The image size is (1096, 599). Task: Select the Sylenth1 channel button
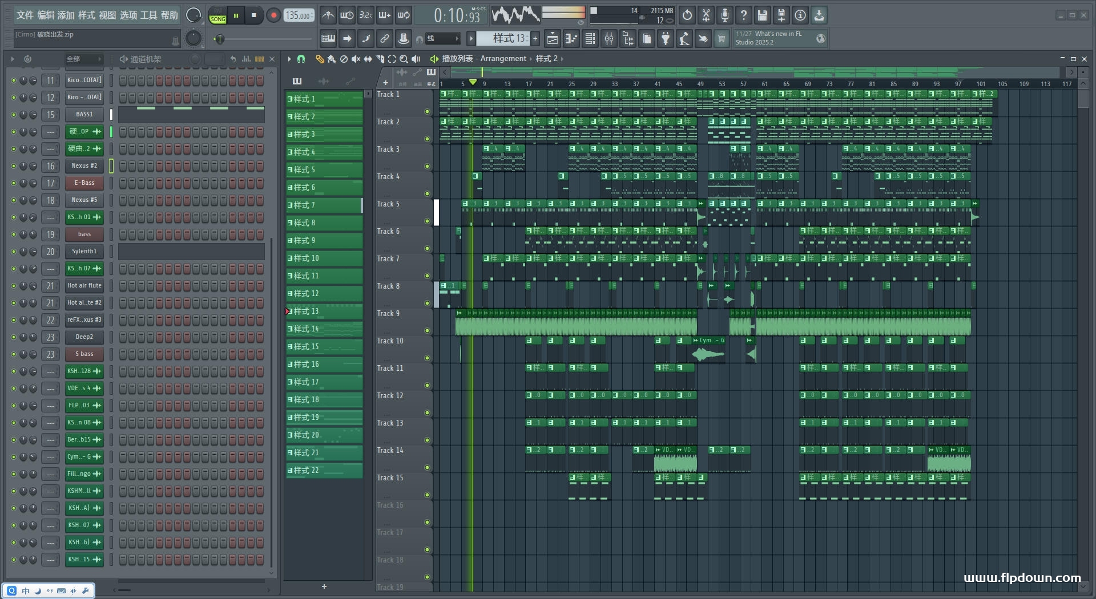tap(84, 252)
